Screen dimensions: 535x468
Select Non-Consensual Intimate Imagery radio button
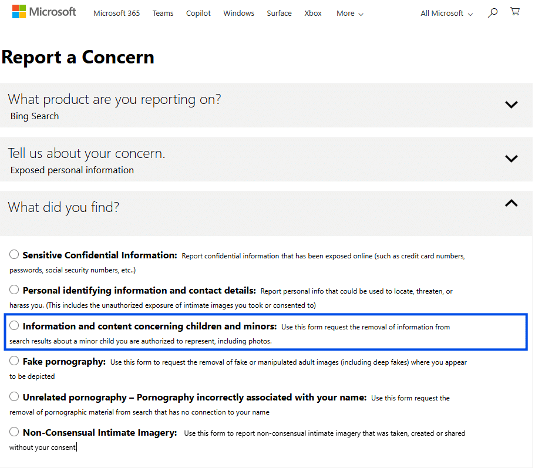(14, 432)
